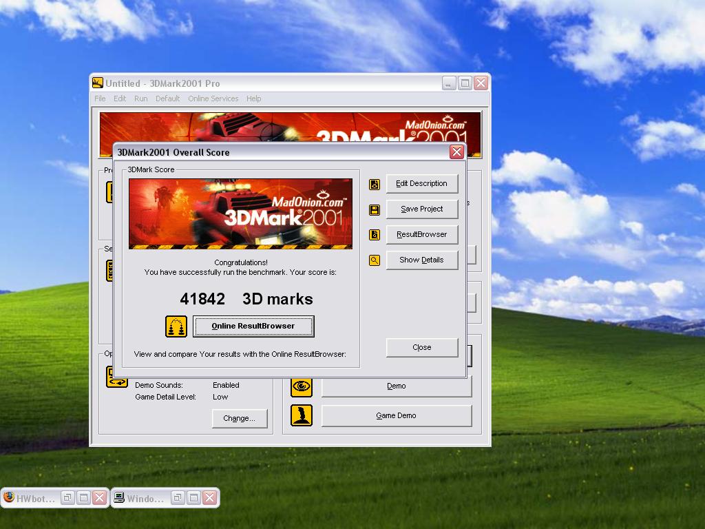Maximize the HWbot taskbar window
The width and height of the screenshot is (705, 529).
click(x=83, y=497)
